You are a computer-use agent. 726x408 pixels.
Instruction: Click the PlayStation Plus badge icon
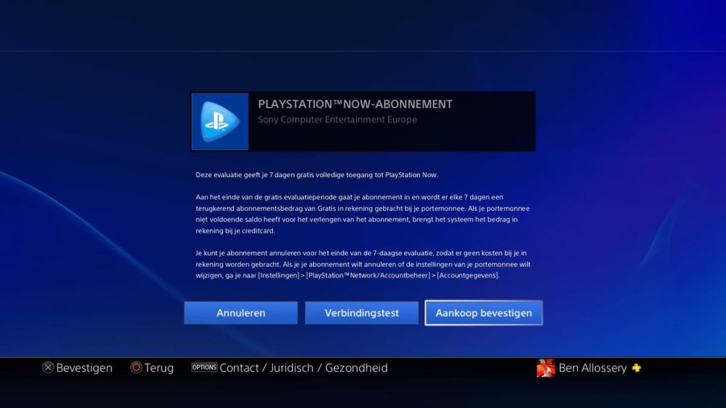click(637, 368)
